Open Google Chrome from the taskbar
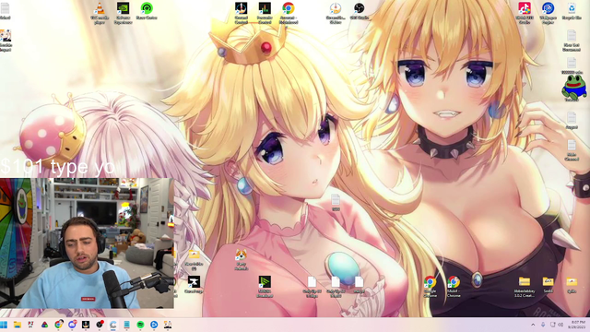This screenshot has height=332, width=590. 58,325
